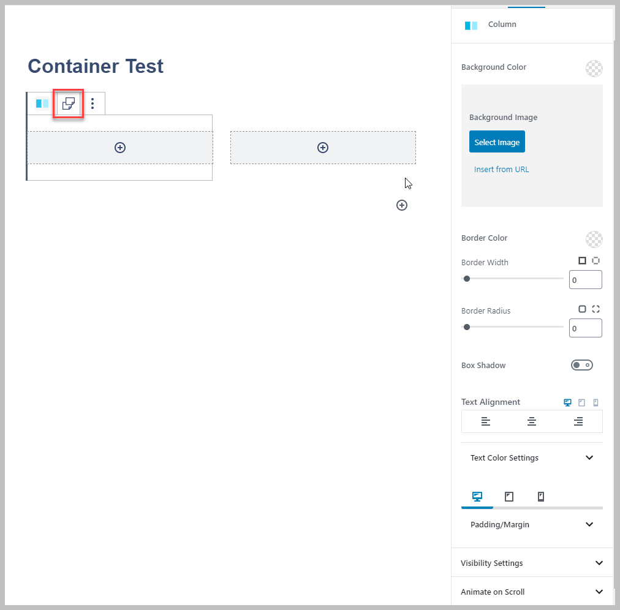
Task: Enable the Box Shadow toggle
Action: pos(581,364)
